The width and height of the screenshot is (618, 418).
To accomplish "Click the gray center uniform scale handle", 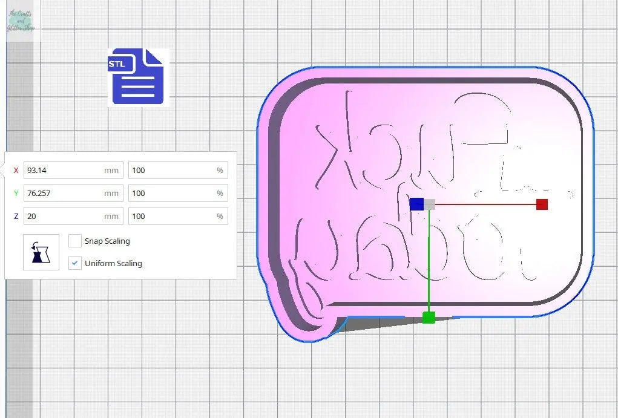I will coord(430,204).
